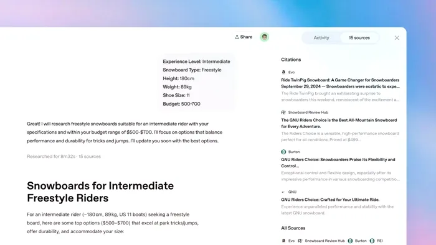Screen dimensions: 436x245
Task: Click the Evo icon in Citations
Action: [x=283, y=72]
